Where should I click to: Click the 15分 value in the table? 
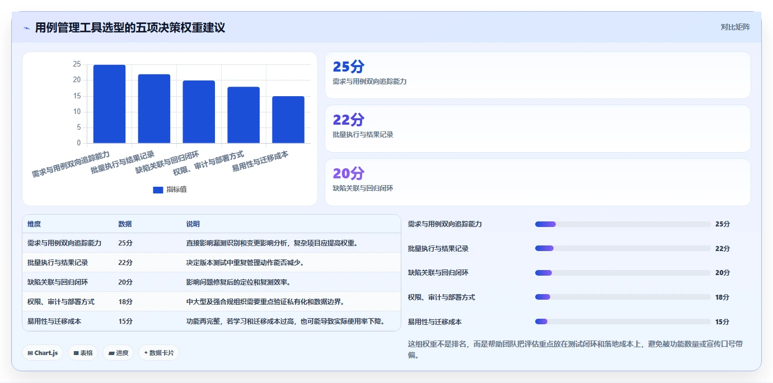[x=125, y=321]
